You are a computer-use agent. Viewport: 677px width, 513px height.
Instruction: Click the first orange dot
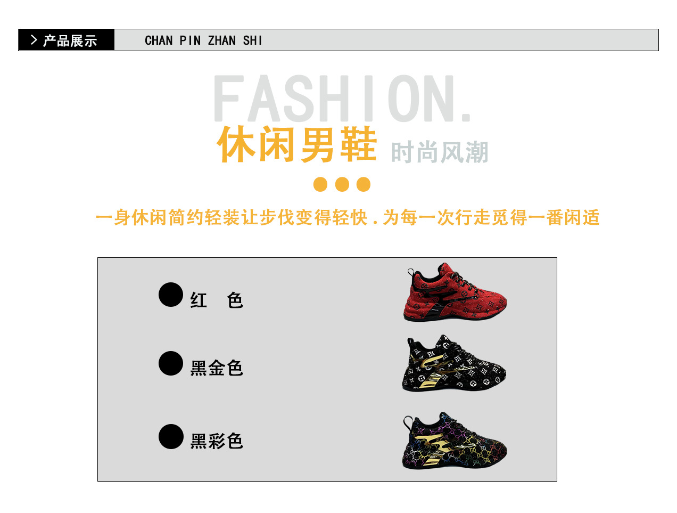point(320,184)
